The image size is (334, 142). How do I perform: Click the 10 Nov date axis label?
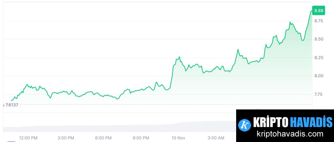(x=178, y=138)
